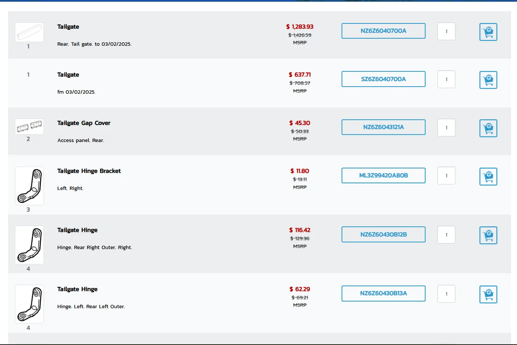Viewport: 517px width, 345px height.
Task: View the Tailgate part thumbnail image
Action: [x=29, y=32]
